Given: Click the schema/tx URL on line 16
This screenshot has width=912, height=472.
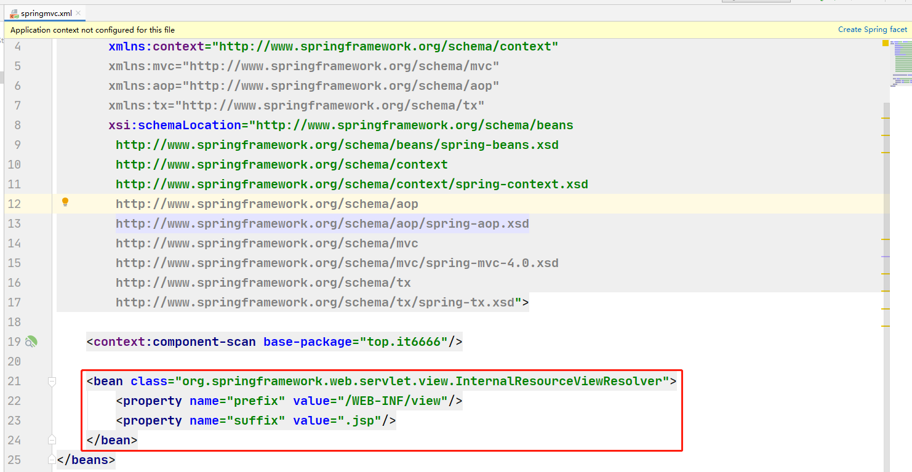Looking at the screenshot, I should click(263, 282).
